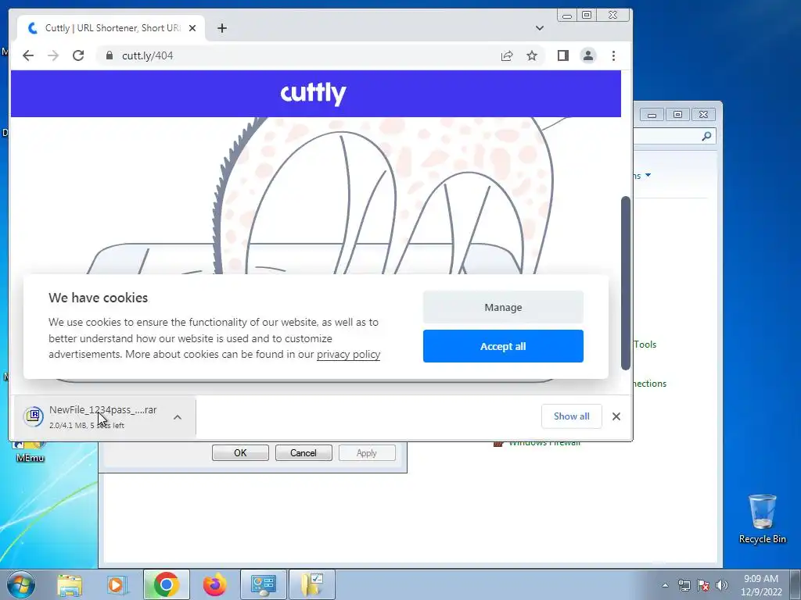Open the privacy policy link

tap(348, 354)
